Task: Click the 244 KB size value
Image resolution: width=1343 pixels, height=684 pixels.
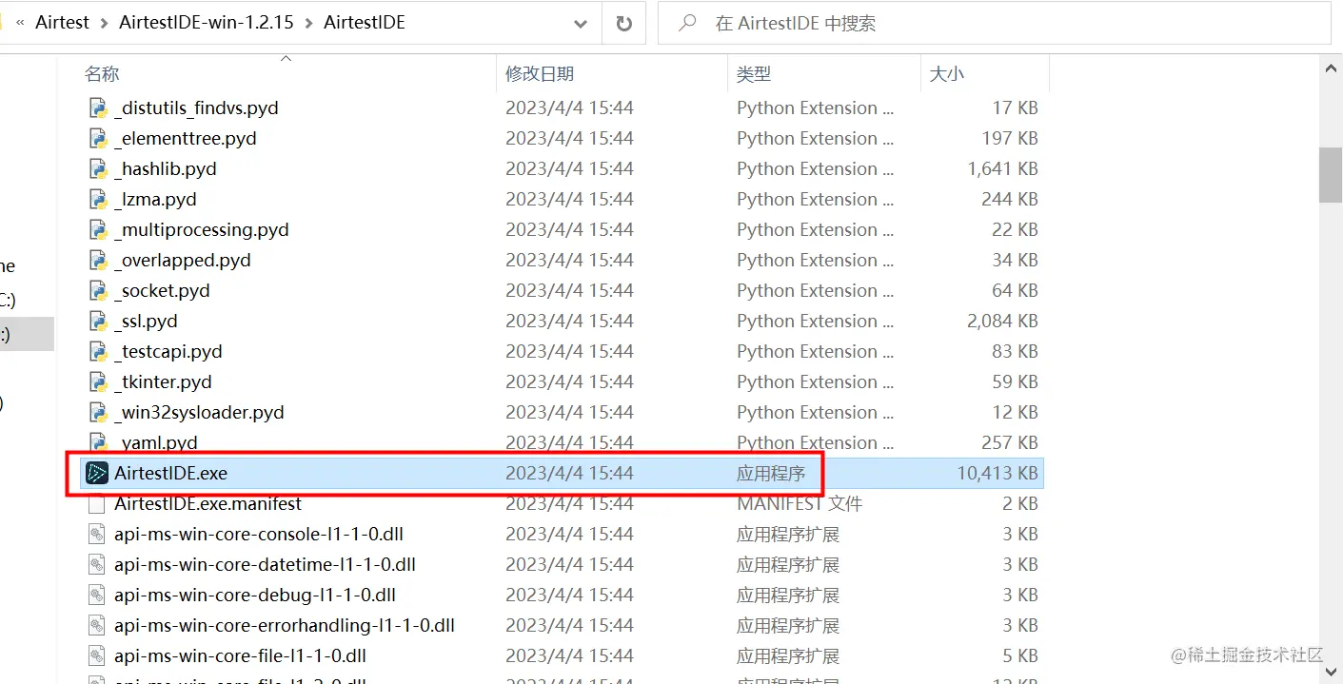Action: (1010, 199)
